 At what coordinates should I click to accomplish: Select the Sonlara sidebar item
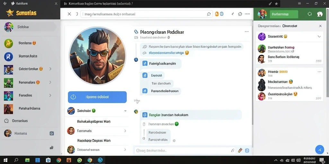(x=30, y=43)
